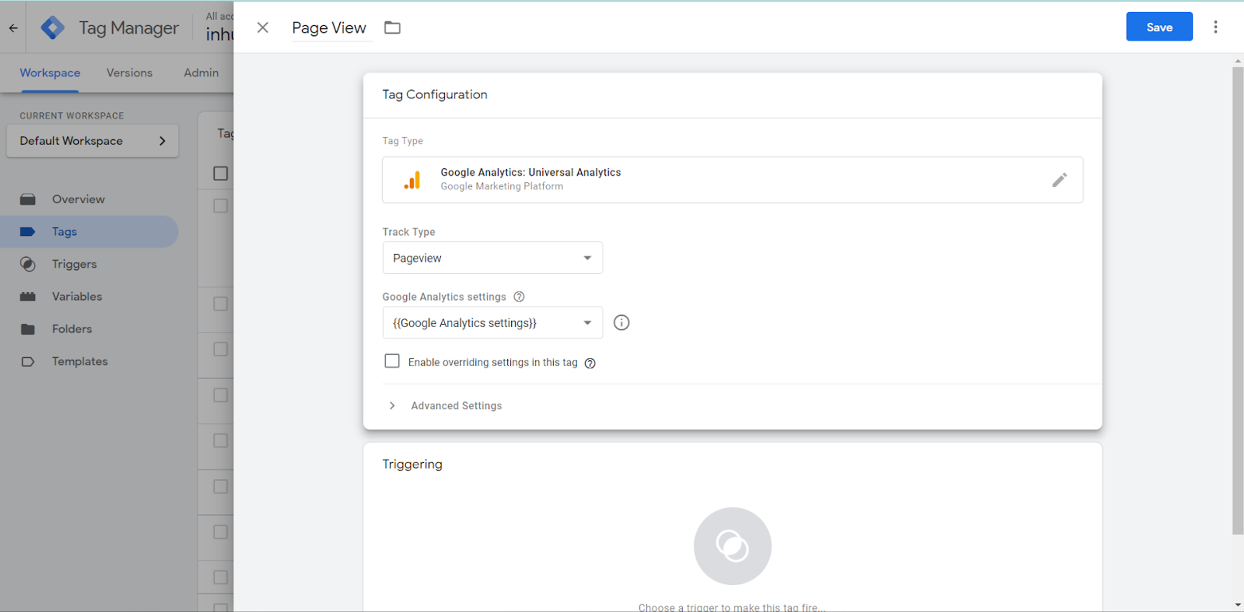Check the first tag row checkbox

pyautogui.click(x=221, y=206)
